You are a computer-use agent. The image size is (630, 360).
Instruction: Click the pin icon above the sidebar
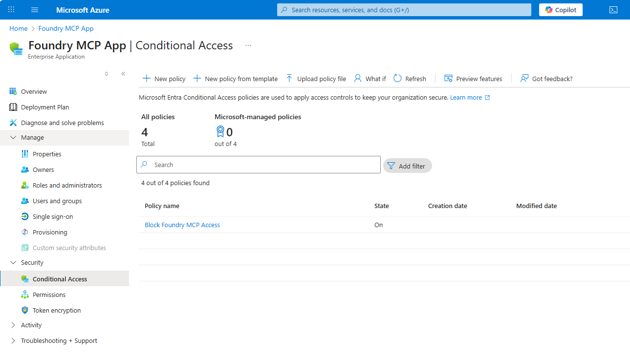(x=106, y=73)
